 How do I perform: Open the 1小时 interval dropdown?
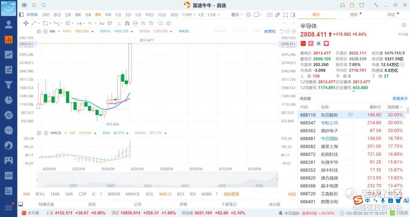tap(189, 15)
